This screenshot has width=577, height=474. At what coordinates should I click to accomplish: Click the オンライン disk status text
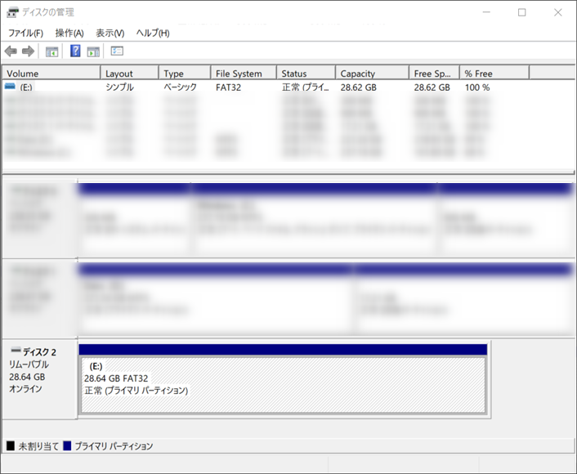pyautogui.click(x=25, y=389)
